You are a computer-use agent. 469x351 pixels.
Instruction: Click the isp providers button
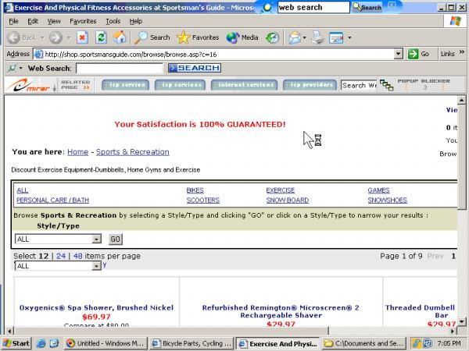point(310,85)
